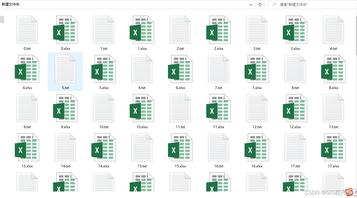Select the 0.xlsx Excel file icon
Viewport: 357px width, 198px height.
click(65, 30)
